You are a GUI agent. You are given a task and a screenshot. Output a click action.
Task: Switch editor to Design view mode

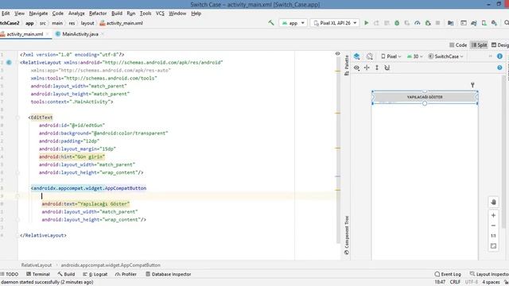tap(500, 45)
